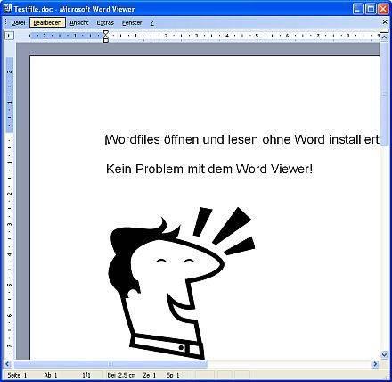Screen dimensions: 392x382
Task: Open the Extras menu
Action: pyautogui.click(x=105, y=22)
